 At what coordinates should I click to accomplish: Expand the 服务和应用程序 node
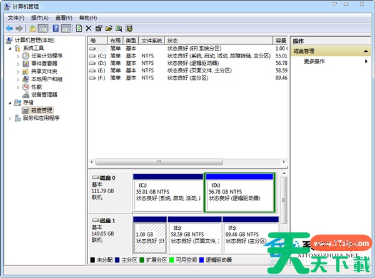coord(9,117)
